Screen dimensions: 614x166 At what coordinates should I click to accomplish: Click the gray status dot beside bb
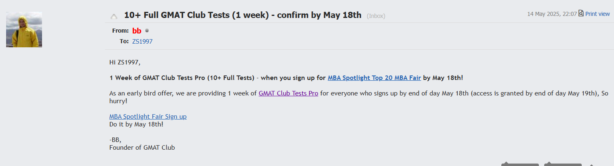click(147, 31)
